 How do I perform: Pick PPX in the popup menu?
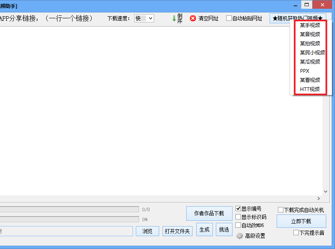point(305,71)
